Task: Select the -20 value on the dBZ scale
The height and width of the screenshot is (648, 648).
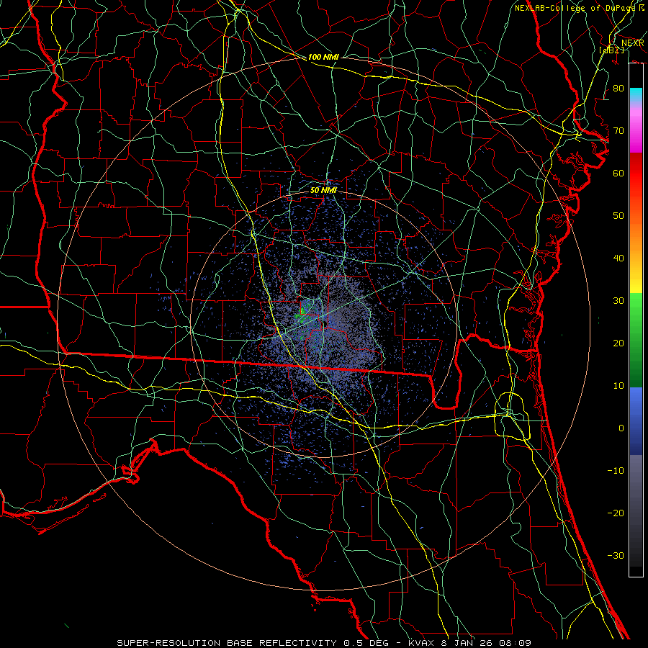Action: (616, 513)
